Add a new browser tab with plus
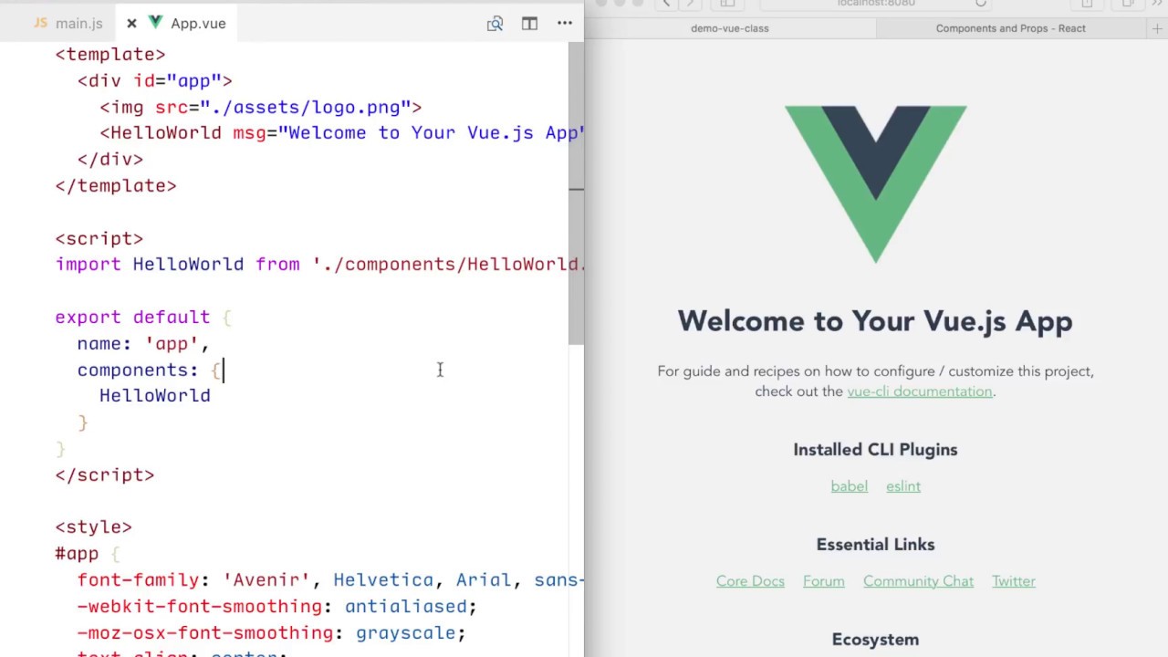The height and width of the screenshot is (657, 1168). tap(1157, 28)
